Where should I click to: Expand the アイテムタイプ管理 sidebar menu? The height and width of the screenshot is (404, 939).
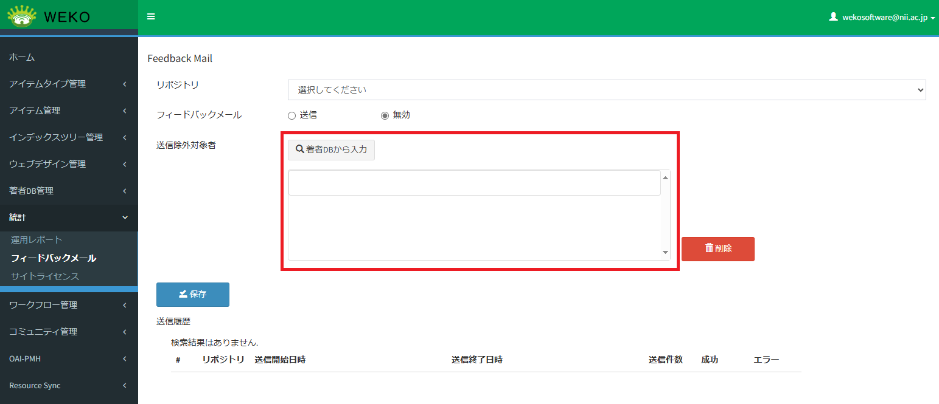[x=69, y=84]
